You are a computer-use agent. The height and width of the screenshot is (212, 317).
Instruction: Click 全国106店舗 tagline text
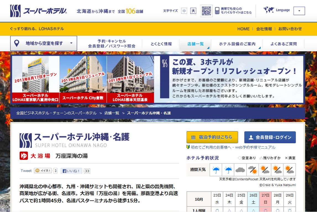tap(130, 11)
